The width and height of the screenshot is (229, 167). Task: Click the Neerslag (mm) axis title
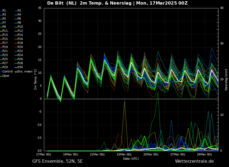point(226,79)
